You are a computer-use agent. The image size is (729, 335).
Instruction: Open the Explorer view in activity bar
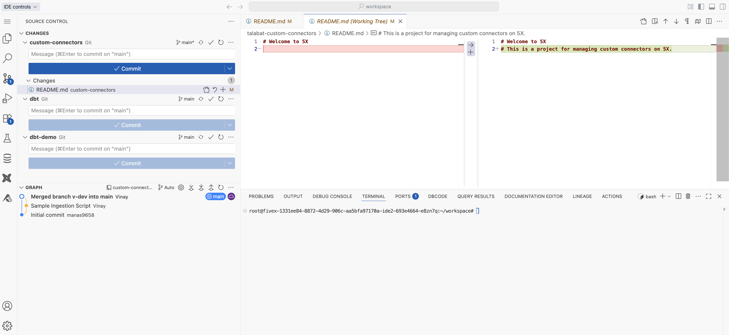[x=7, y=38]
